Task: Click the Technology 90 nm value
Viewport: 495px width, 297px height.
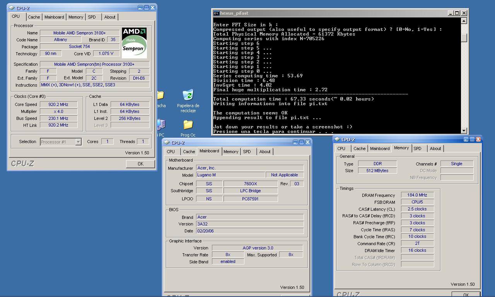Action: coord(51,54)
